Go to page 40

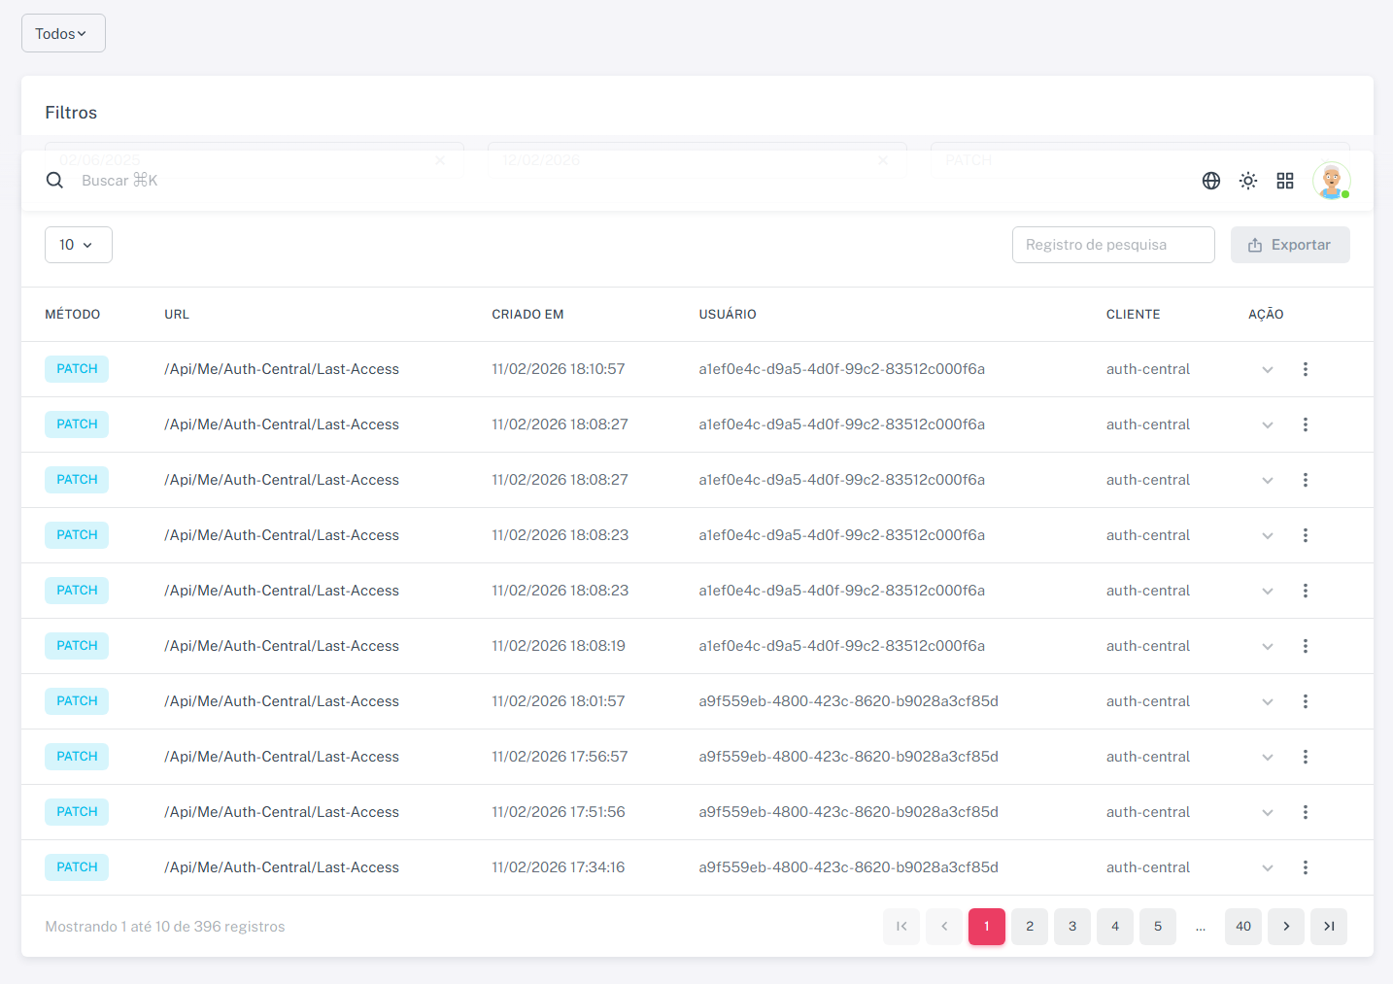click(x=1243, y=927)
